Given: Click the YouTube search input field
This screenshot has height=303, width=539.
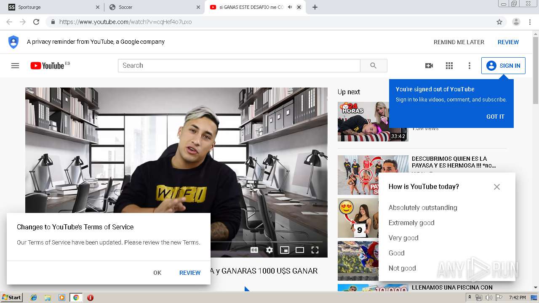Looking at the screenshot, I should pyautogui.click(x=239, y=66).
